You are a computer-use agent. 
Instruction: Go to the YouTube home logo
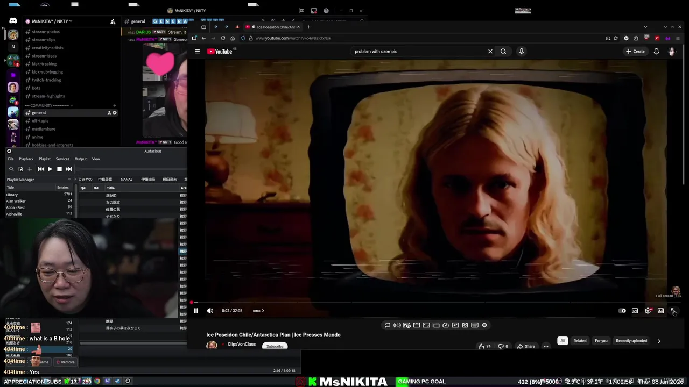pyautogui.click(x=220, y=52)
